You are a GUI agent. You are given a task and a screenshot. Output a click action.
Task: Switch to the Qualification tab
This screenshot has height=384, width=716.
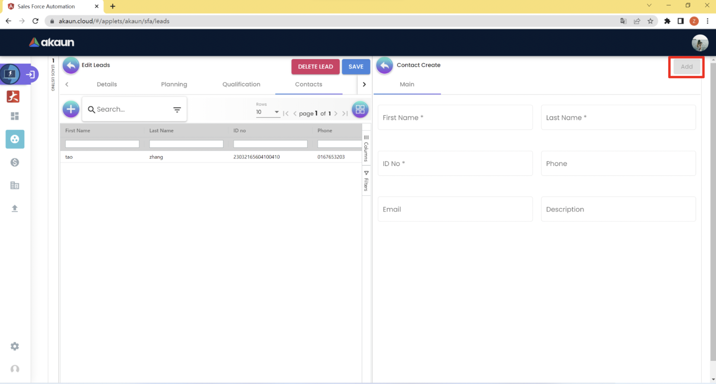[x=241, y=84]
